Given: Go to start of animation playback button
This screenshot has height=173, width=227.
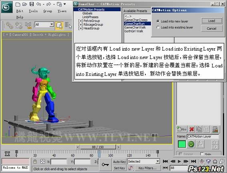Looking at the screenshot, I should tap(165, 161).
